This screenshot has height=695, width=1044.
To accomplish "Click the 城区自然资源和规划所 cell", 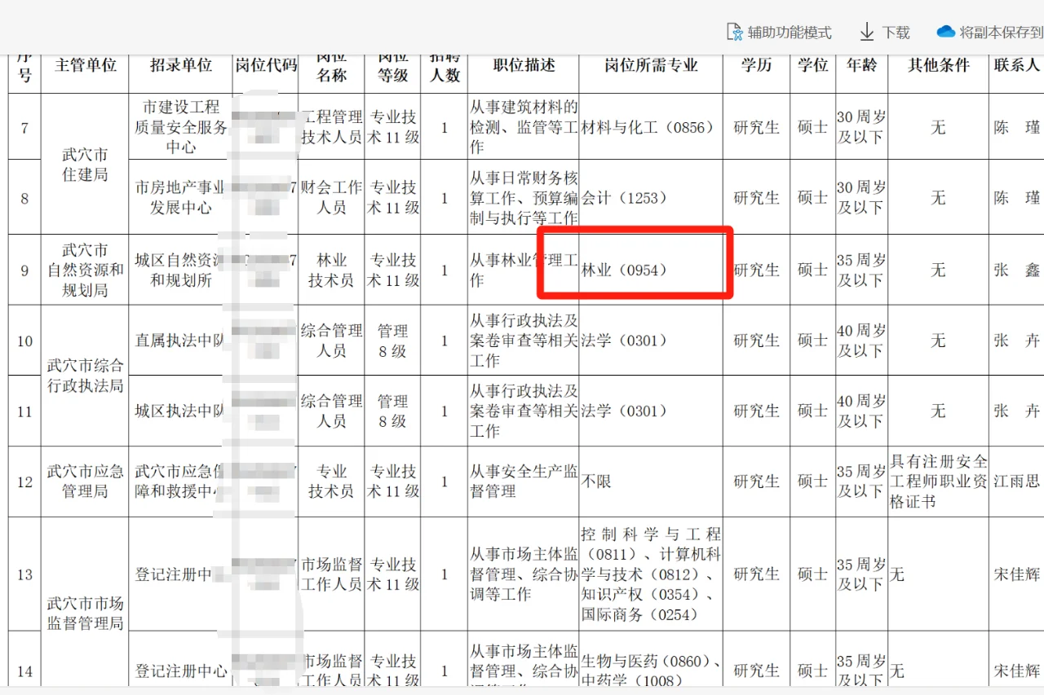I will coord(180,270).
